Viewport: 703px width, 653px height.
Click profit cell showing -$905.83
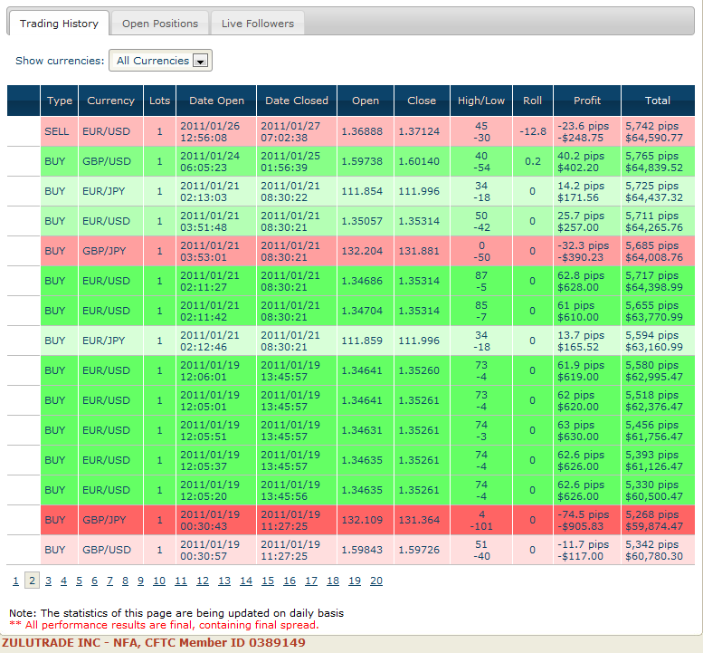[587, 520]
